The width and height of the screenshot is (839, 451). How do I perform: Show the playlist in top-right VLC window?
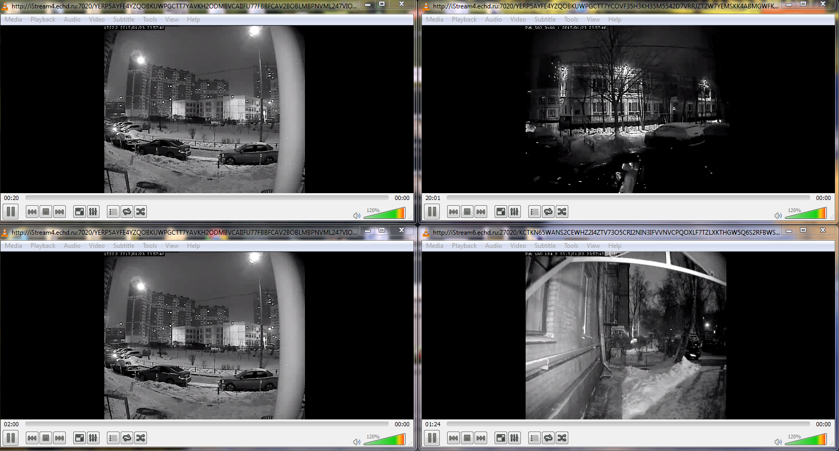point(535,212)
